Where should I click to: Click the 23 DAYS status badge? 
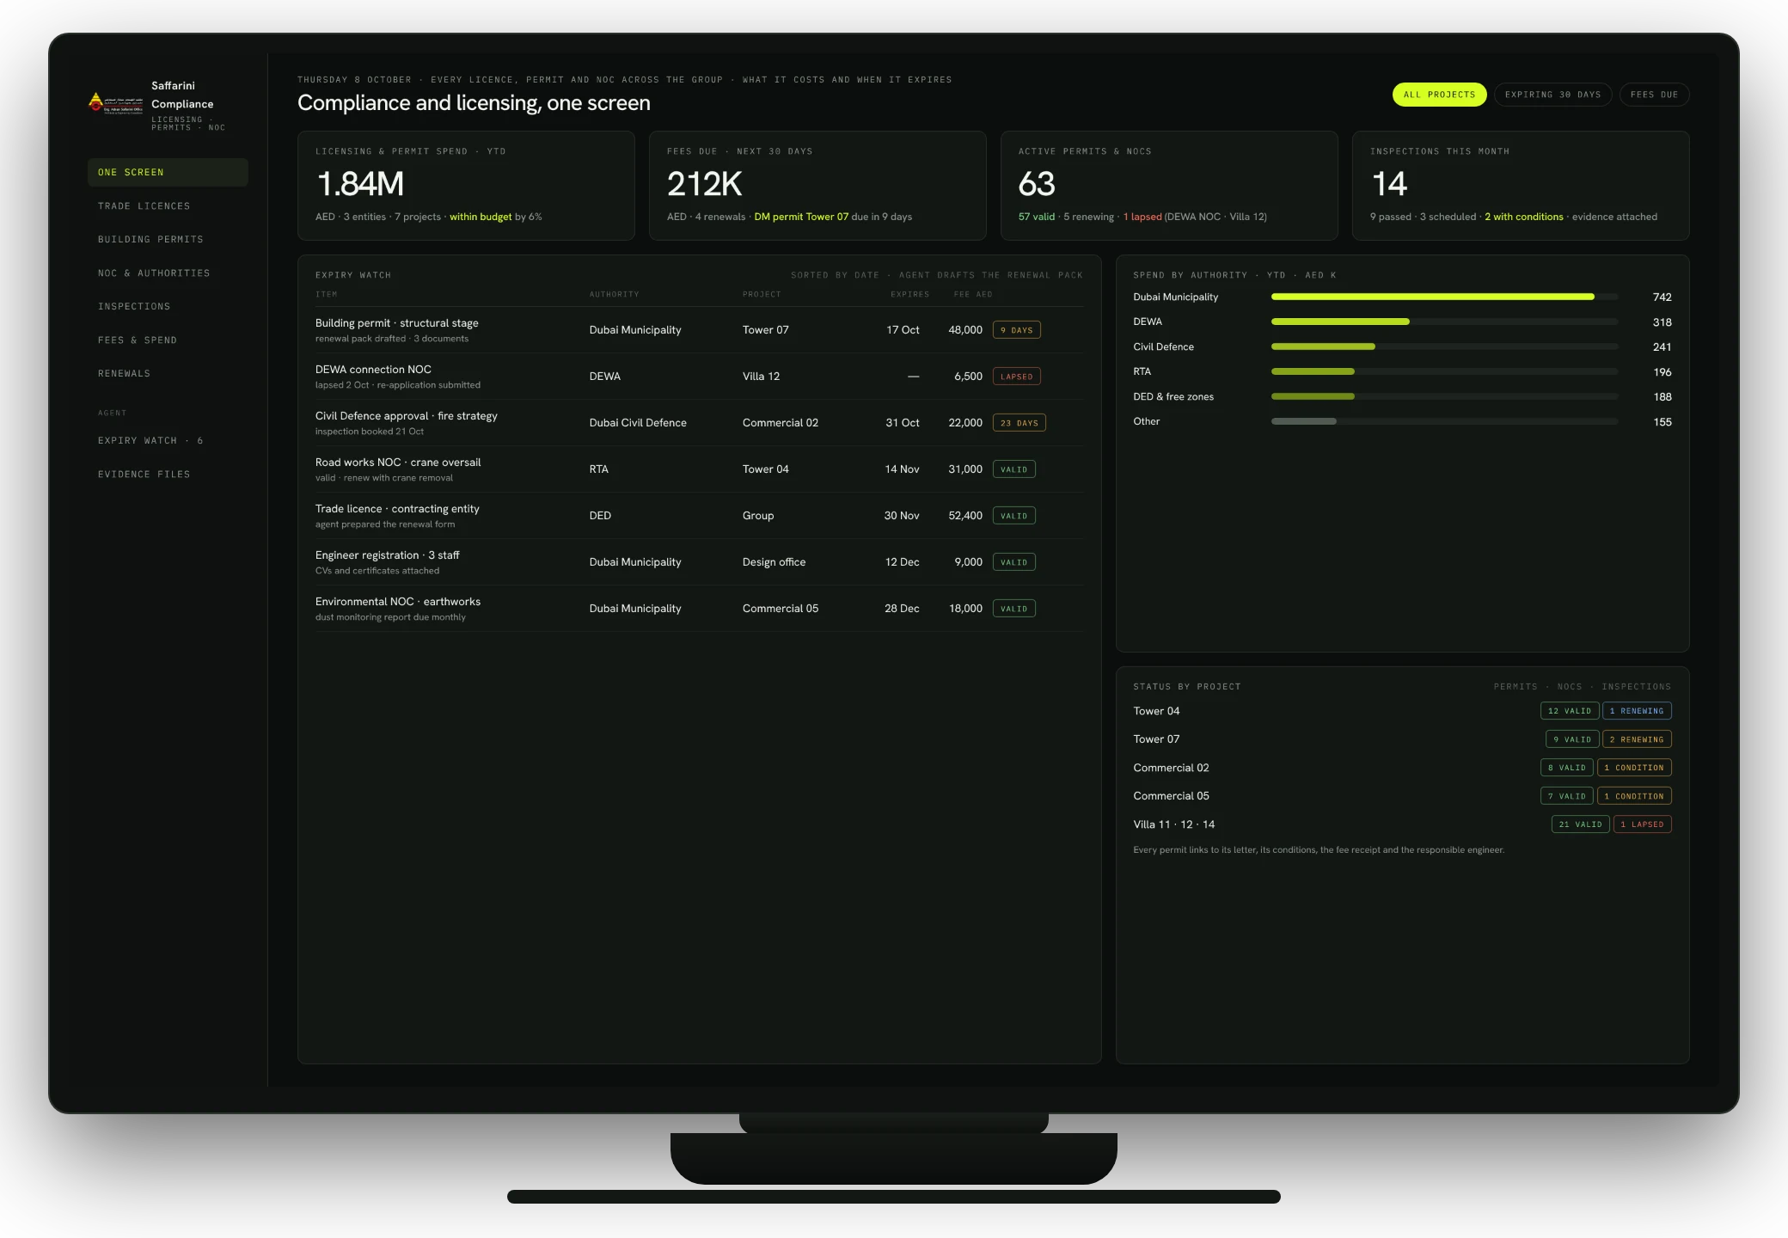point(1019,423)
